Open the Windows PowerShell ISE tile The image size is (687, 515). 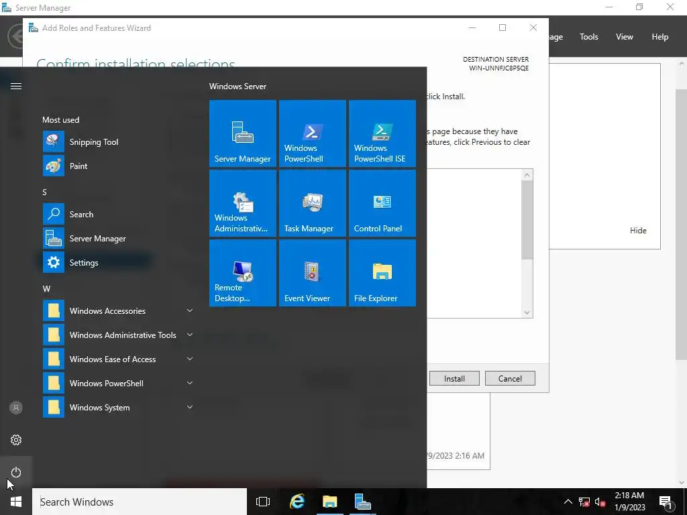(382, 133)
